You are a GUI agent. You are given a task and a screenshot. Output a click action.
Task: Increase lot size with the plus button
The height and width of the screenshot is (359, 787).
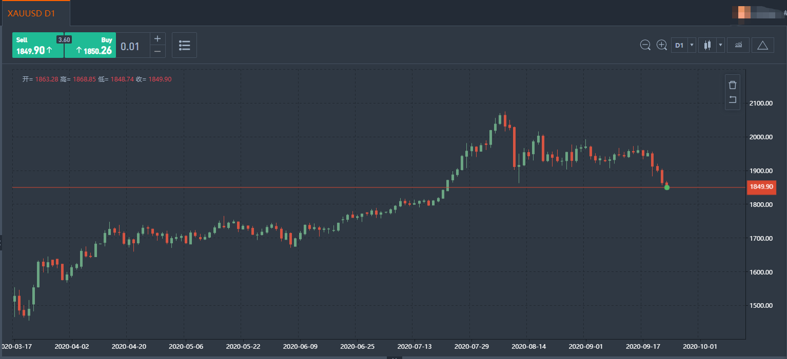pos(158,39)
